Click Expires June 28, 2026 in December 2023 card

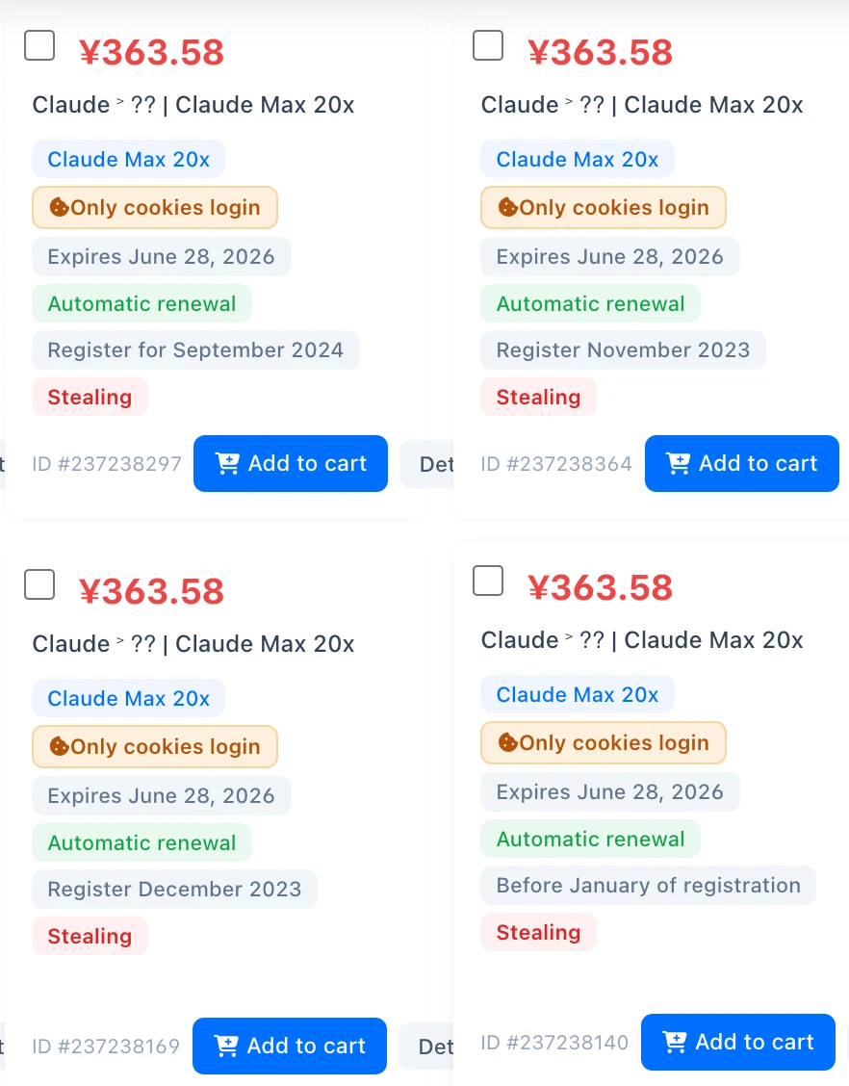[x=162, y=796]
